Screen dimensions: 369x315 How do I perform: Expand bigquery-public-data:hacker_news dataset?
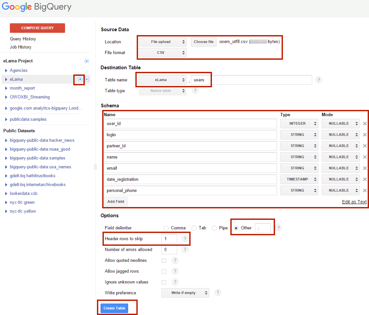click(x=6, y=140)
